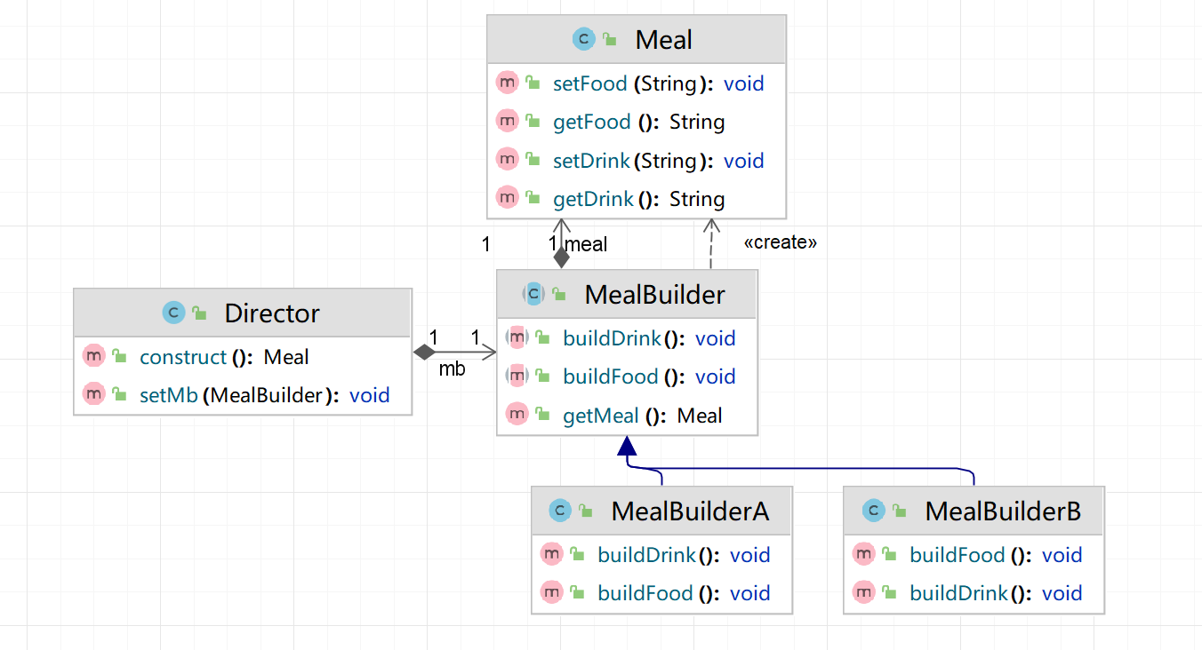Click the green lock icon beside getDrink
Screen dimensions: 1202x650
click(533, 198)
